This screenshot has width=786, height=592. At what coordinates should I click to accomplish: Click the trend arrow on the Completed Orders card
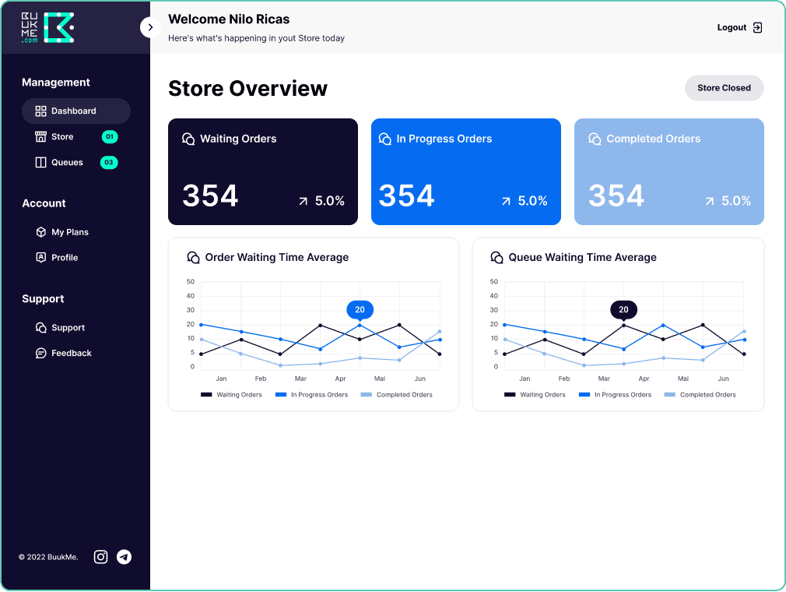[709, 201]
